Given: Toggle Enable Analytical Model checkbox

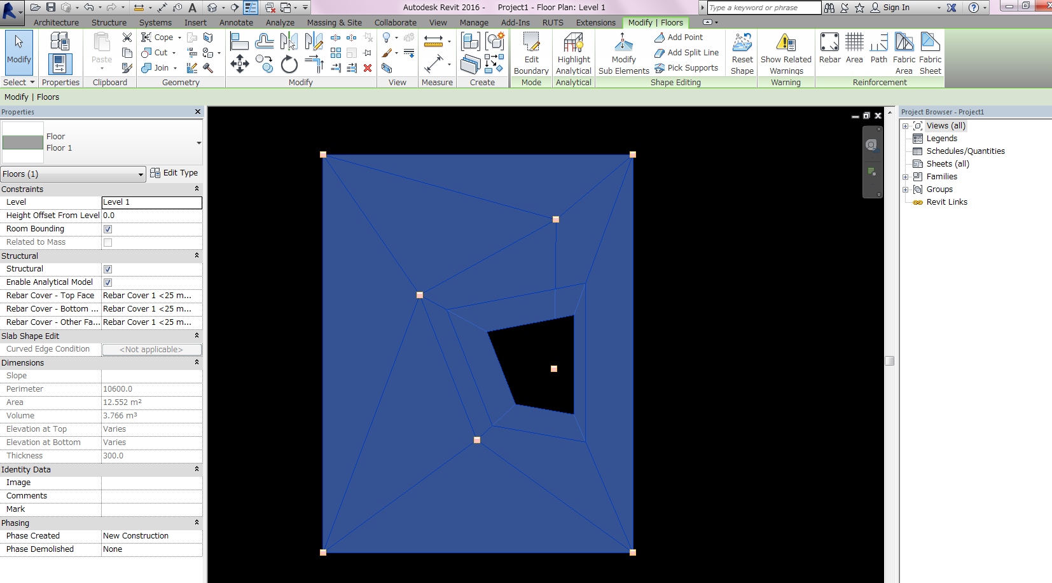Looking at the screenshot, I should (107, 282).
